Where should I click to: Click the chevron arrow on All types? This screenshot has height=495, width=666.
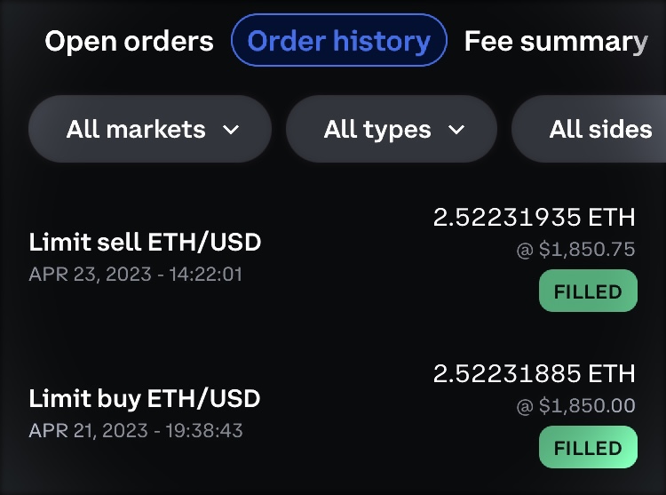click(x=456, y=131)
